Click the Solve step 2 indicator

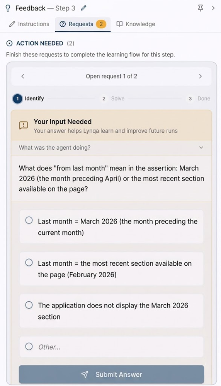click(114, 99)
